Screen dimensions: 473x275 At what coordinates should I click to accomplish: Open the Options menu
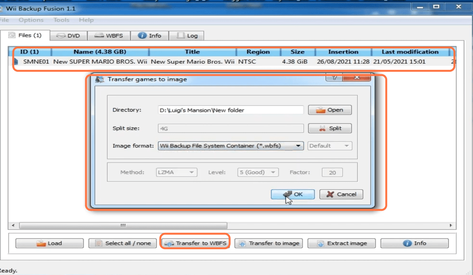click(x=31, y=20)
